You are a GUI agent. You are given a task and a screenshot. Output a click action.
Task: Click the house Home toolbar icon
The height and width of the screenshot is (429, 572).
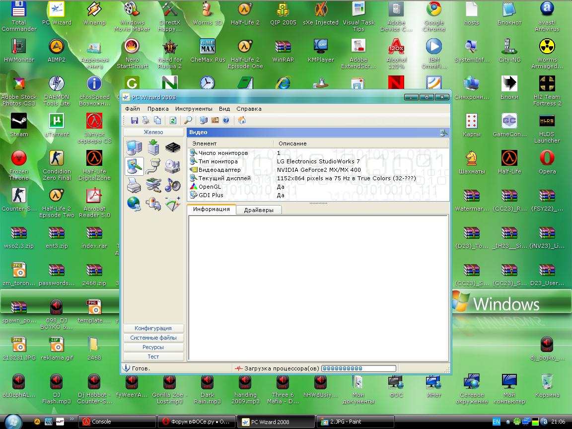[x=242, y=120]
